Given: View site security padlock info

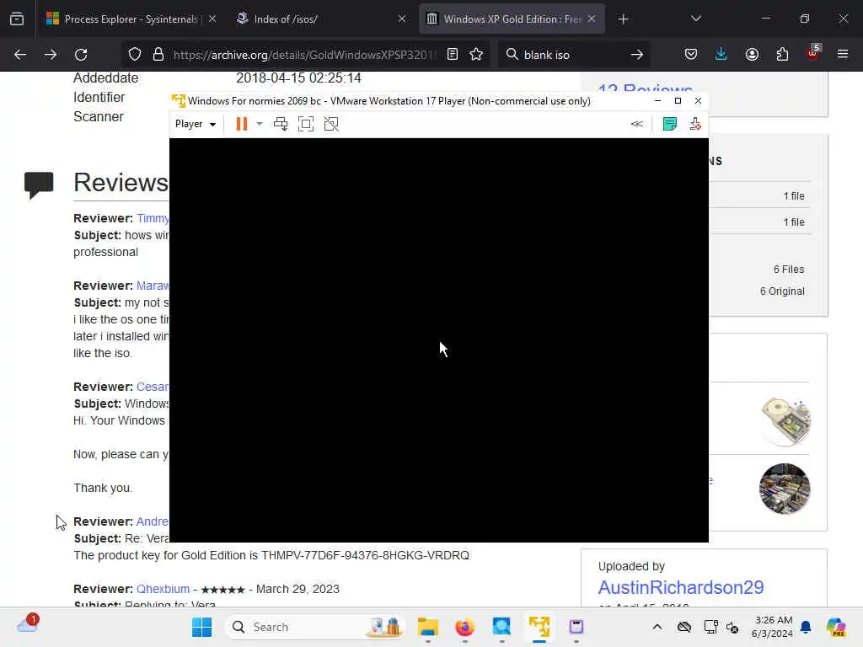Looking at the screenshot, I should [x=158, y=55].
